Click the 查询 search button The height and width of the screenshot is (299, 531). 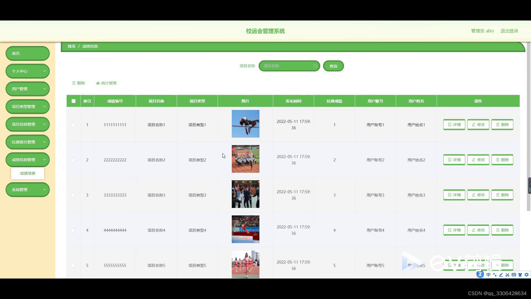click(333, 66)
